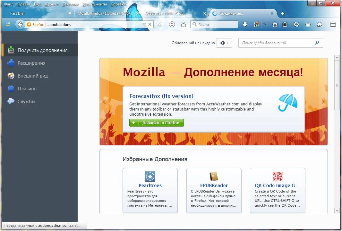Go back with the Back arrow button

(20, 24)
